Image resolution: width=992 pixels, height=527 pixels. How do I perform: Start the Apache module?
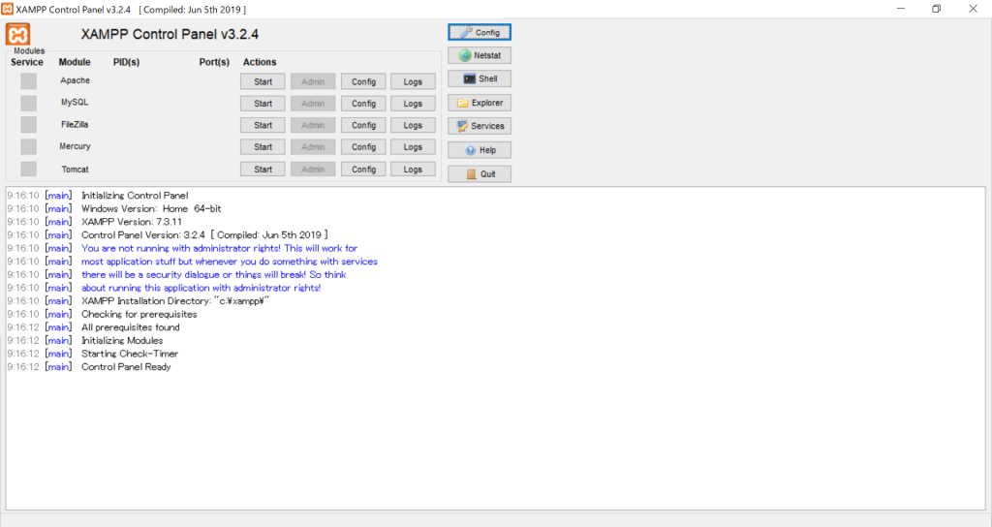(263, 81)
